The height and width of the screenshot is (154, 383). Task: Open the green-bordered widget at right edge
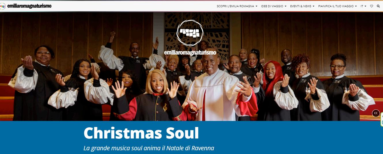point(382,119)
